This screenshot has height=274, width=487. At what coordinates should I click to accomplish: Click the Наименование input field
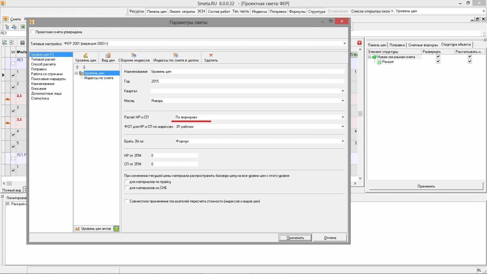coord(247,72)
